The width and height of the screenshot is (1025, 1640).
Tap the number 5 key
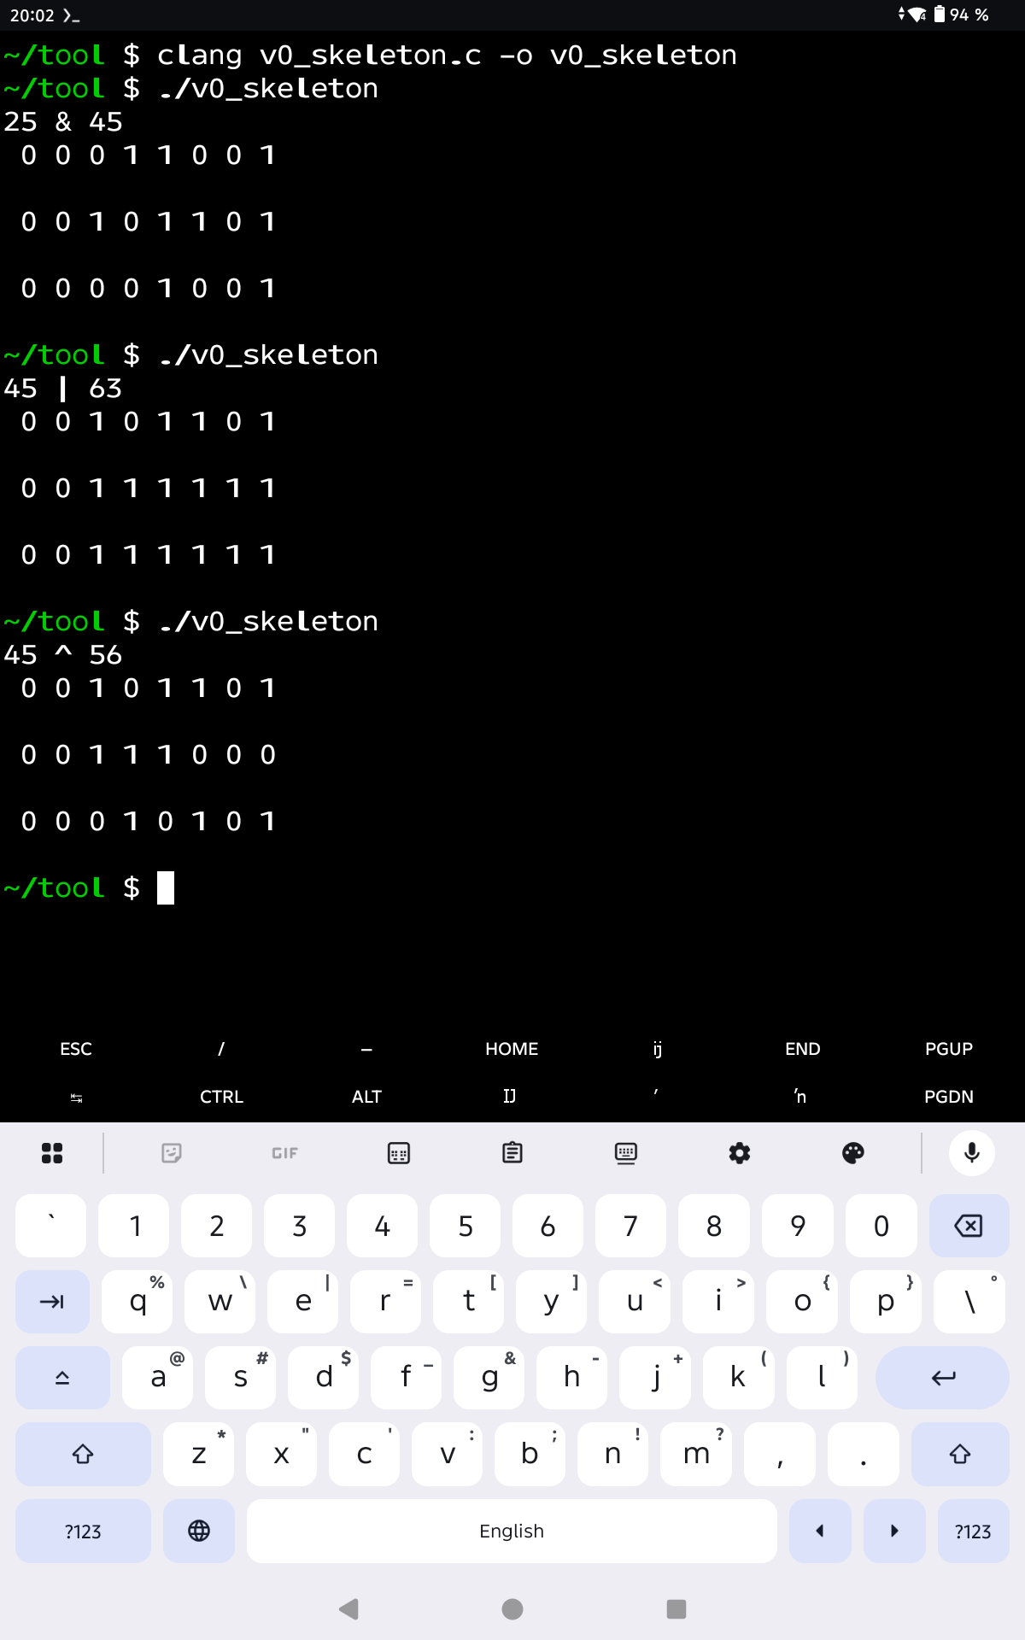466,1226
